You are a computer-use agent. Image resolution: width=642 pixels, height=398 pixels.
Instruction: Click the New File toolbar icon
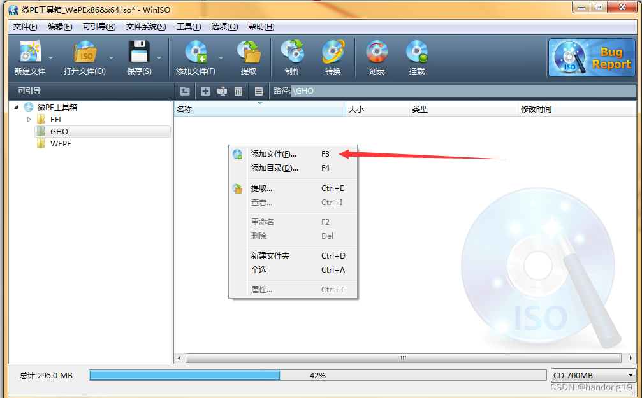point(29,52)
